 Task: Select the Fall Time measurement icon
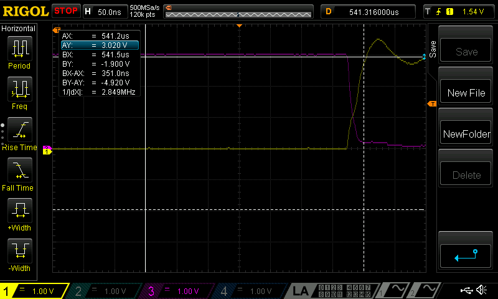pyautogui.click(x=20, y=170)
